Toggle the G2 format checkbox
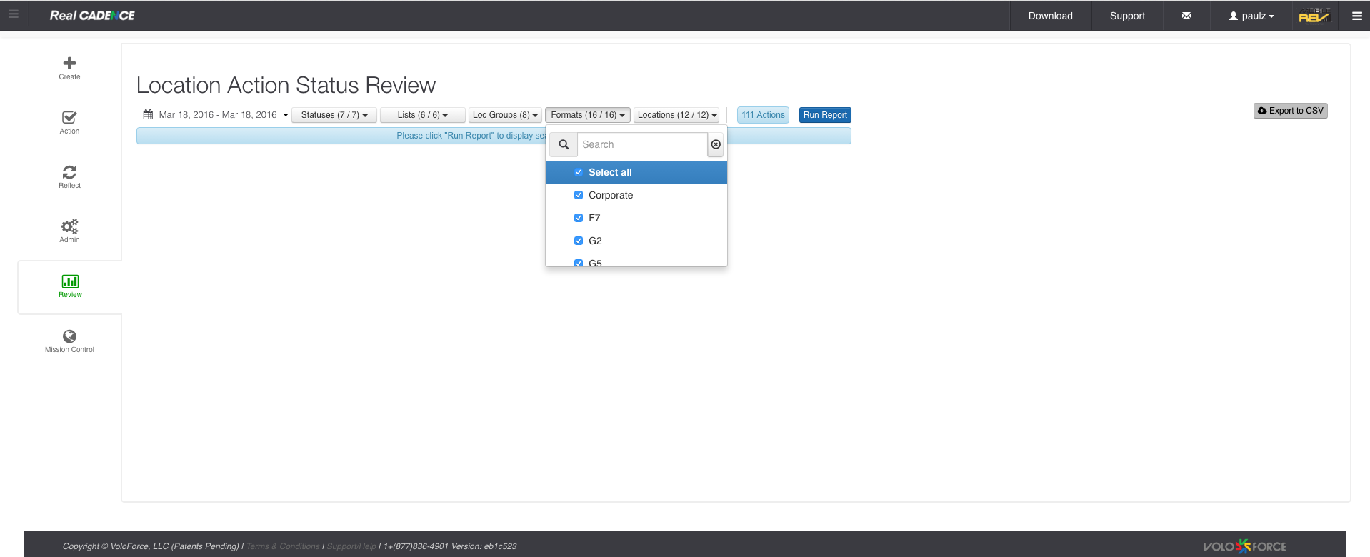 point(579,241)
